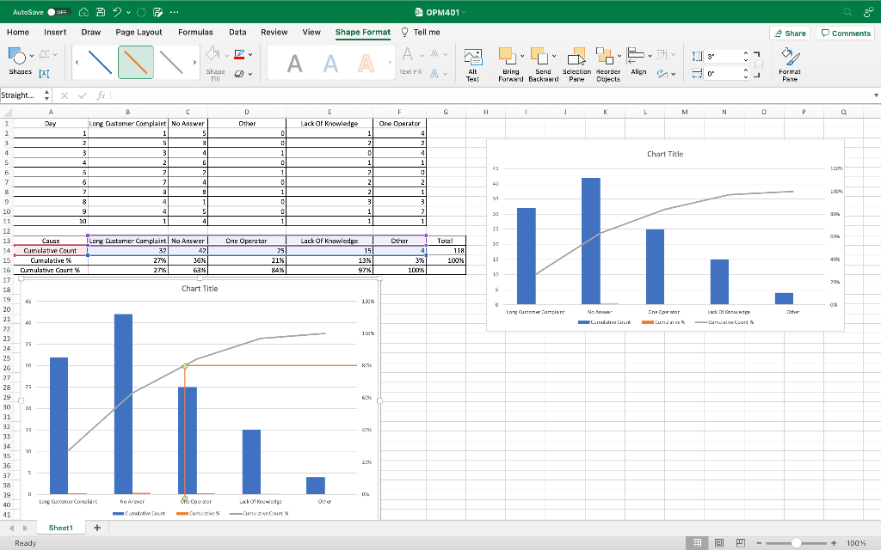Click the Align objects icon
Screen dimensions: 881x550
pyautogui.click(x=637, y=54)
